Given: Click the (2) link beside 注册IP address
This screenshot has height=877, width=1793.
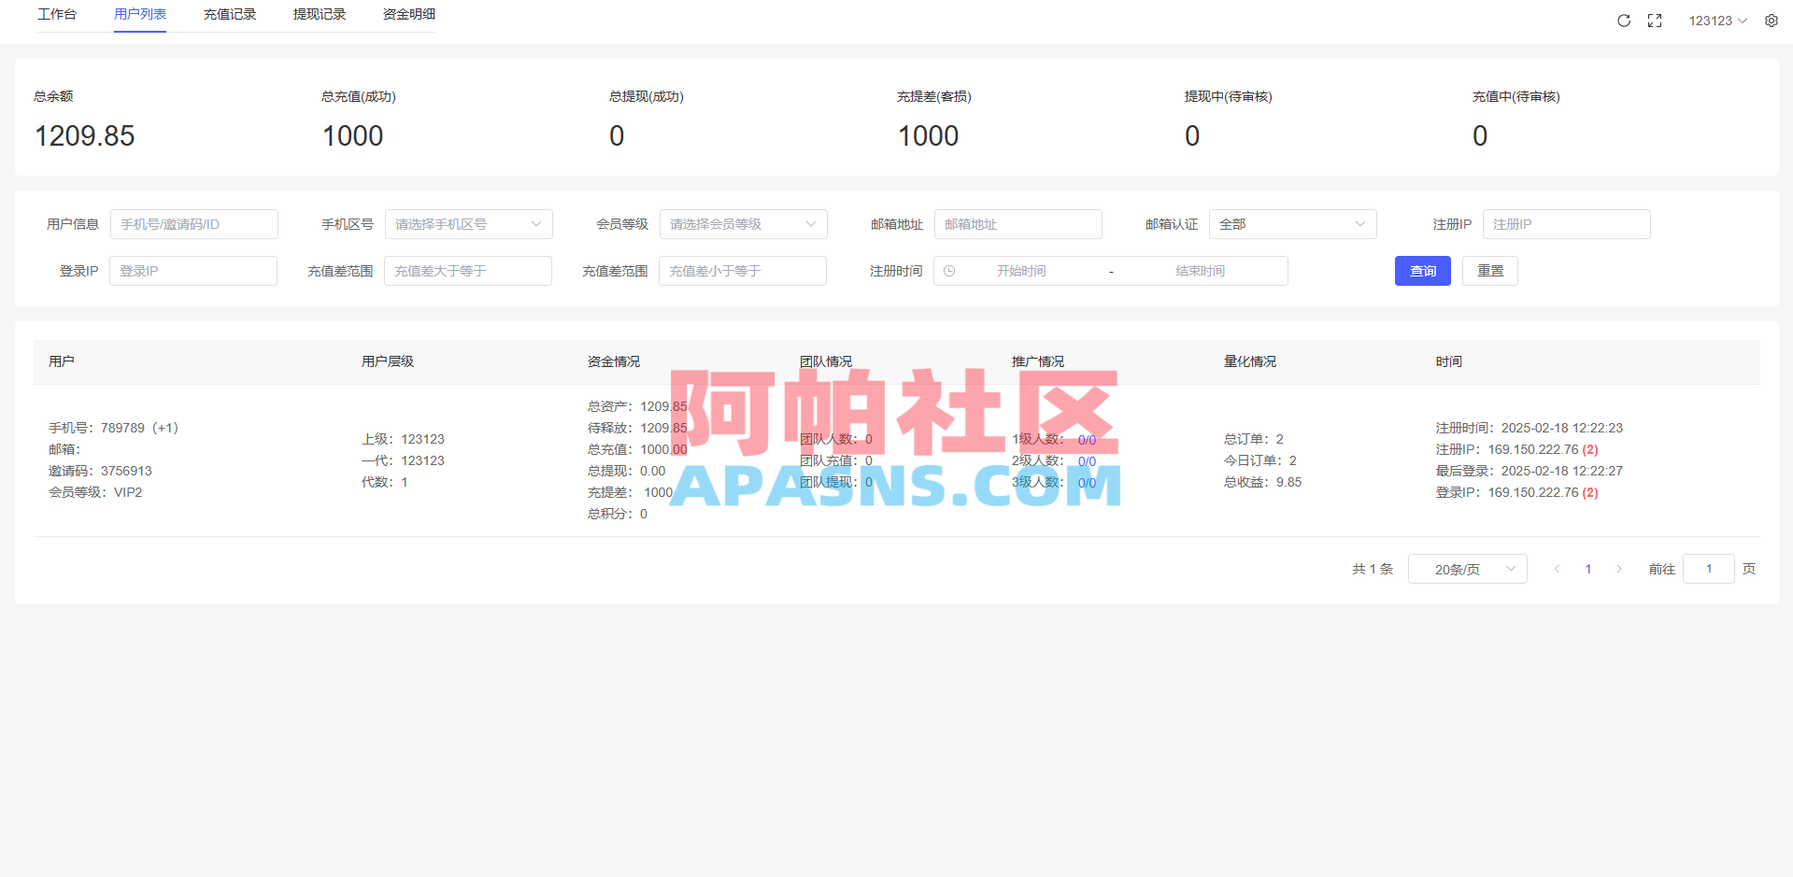Looking at the screenshot, I should (1590, 449).
